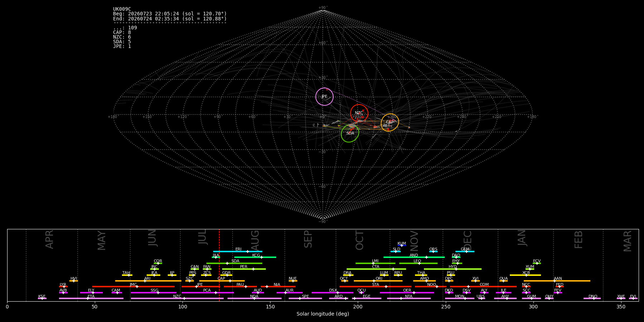Select the red STA shower bar

375,287
